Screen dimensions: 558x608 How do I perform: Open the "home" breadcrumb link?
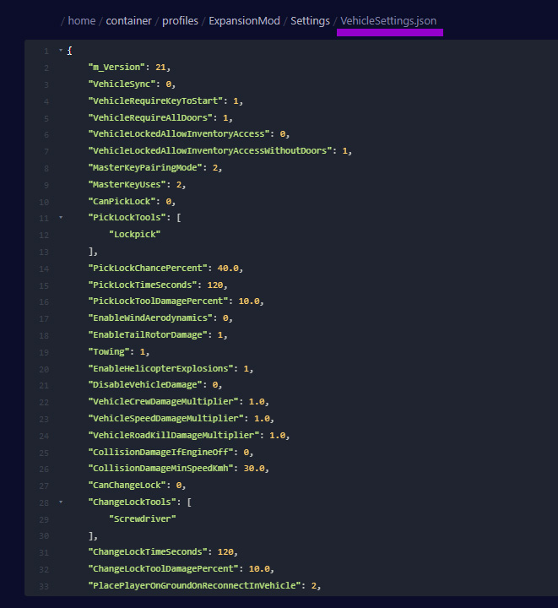(81, 20)
